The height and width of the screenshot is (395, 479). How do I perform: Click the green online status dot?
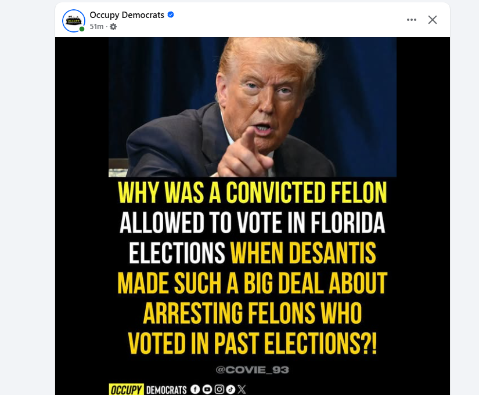(82, 28)
